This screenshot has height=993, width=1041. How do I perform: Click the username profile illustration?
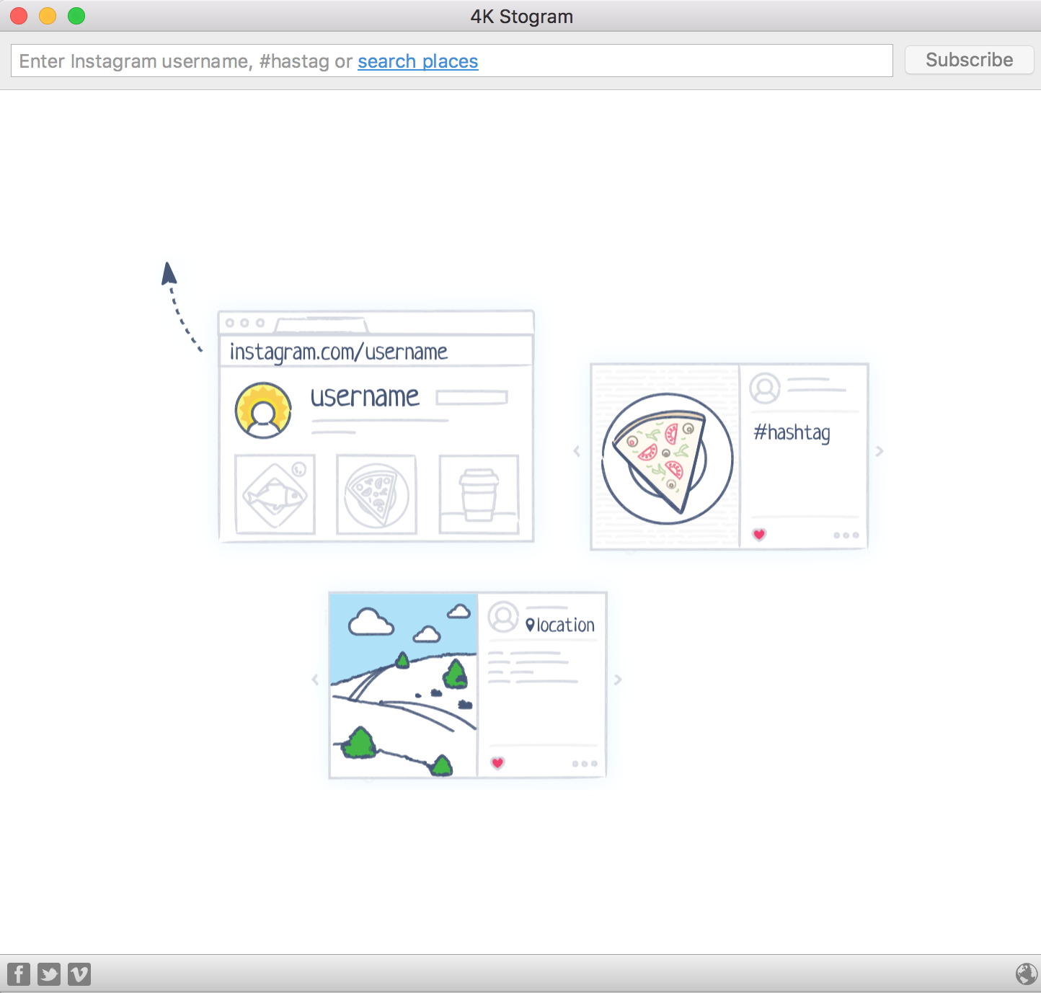pos(376,427)
